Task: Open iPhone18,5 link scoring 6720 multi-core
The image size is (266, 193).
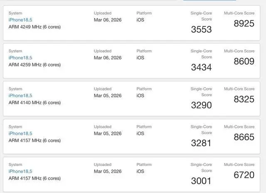Action: click(20, 171)
